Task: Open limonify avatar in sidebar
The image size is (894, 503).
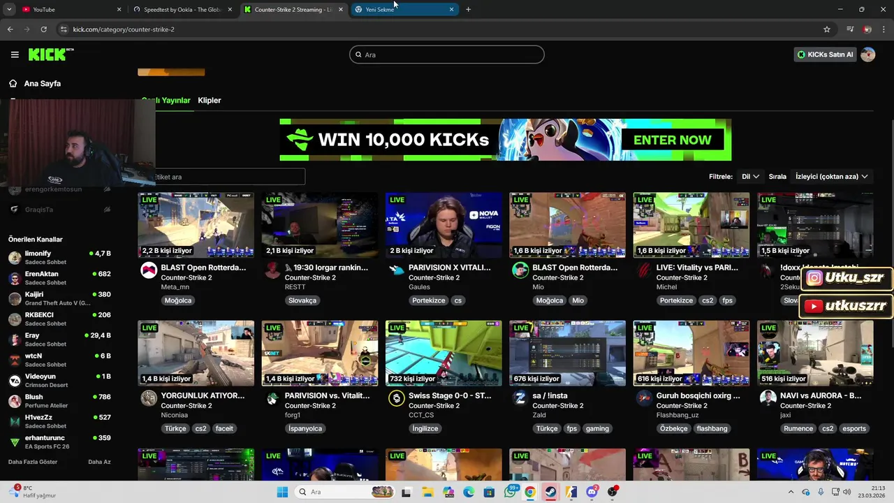Action: (15, 258)
